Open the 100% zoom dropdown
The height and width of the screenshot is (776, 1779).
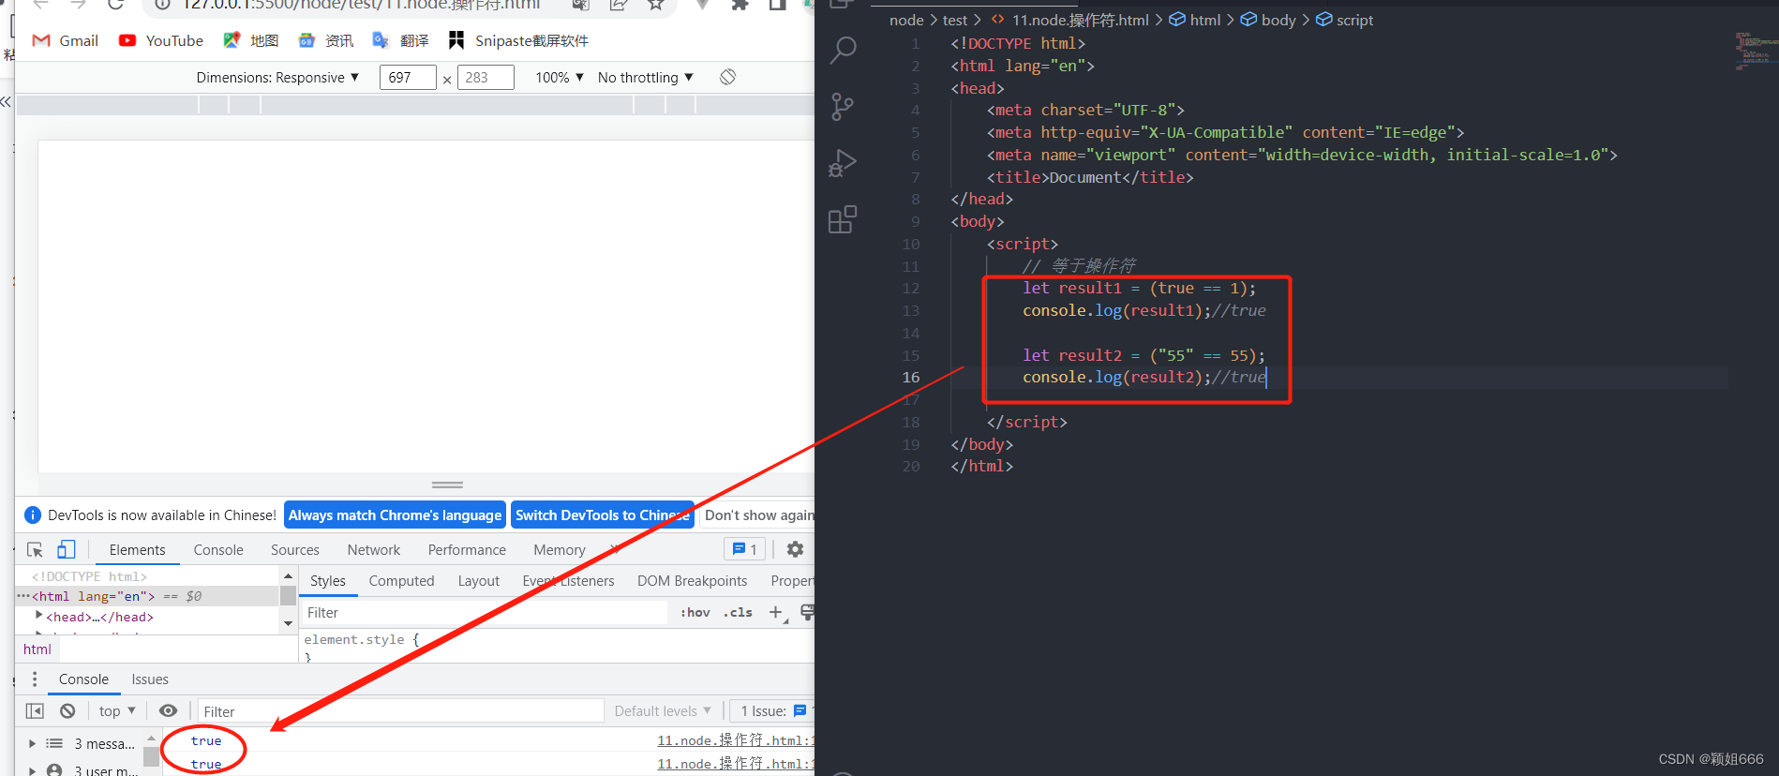point(560,77)
